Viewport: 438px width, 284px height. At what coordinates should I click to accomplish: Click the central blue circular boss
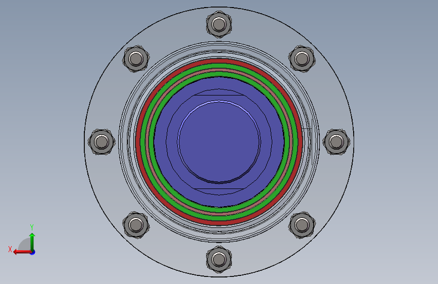(x=219, y=142)
